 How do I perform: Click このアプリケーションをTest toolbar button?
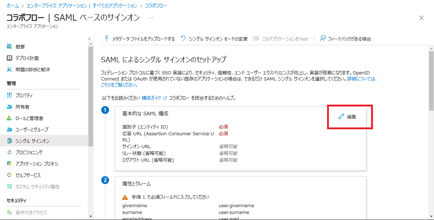click(x=281, y=39)
